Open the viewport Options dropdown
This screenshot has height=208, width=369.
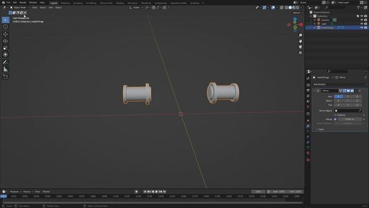click(298, 13)
